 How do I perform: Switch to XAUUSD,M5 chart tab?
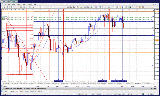coord(129,83)
